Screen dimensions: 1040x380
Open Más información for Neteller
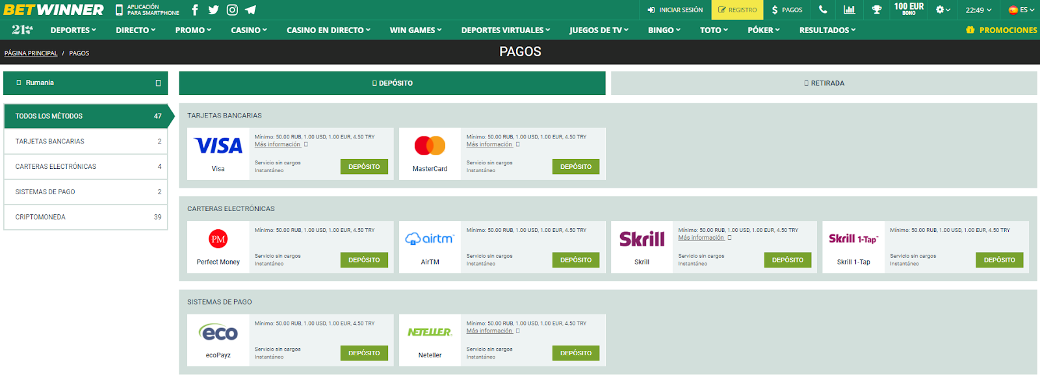489,331
